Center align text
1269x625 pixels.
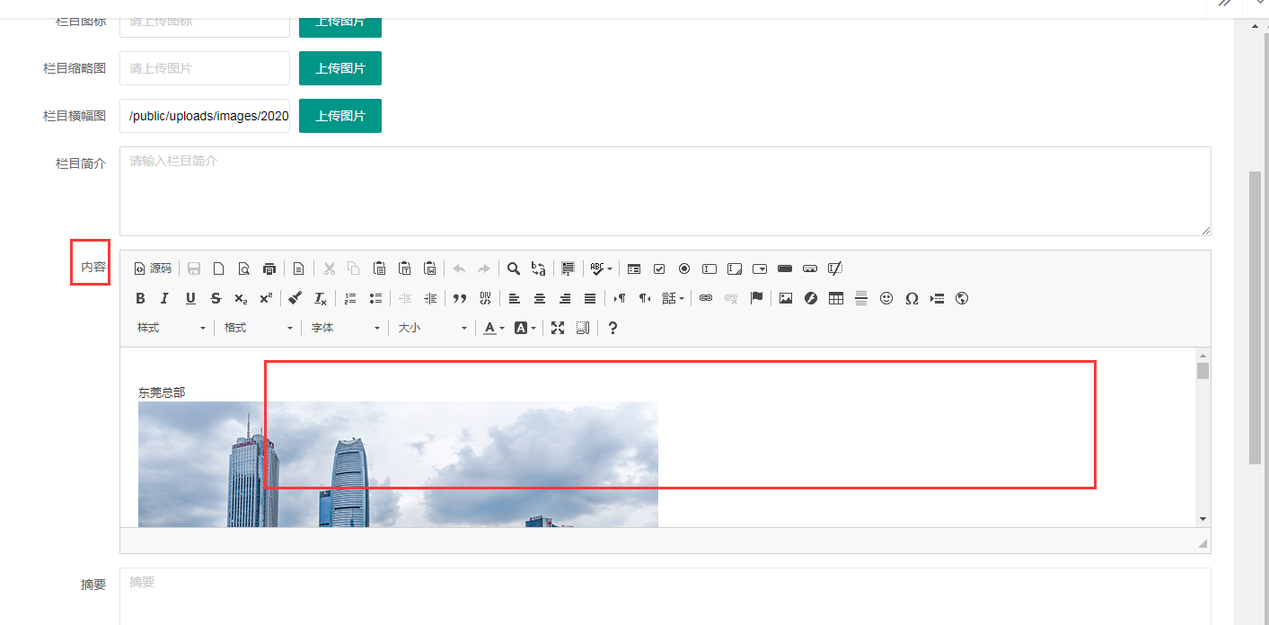[x=540, y=298]
